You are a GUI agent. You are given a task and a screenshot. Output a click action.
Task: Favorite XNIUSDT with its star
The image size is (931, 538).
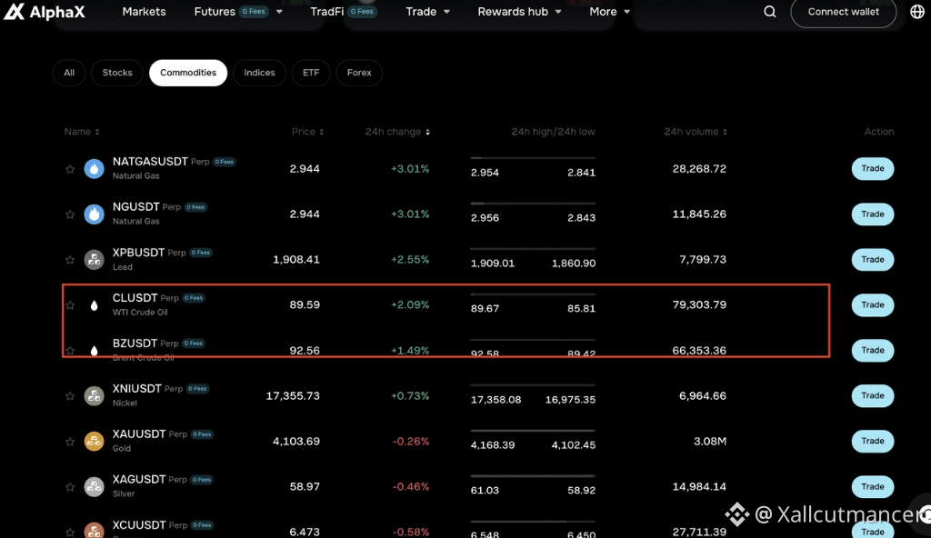70,396
